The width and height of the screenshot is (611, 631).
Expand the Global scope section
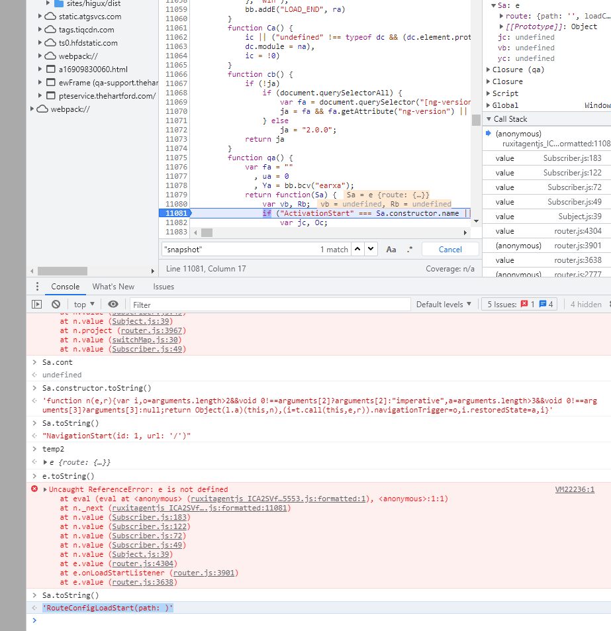tap(488, 105)
